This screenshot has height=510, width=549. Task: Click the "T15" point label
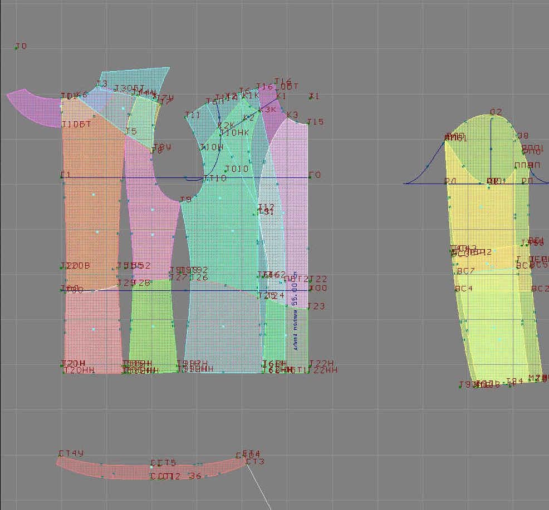point(316,122)
